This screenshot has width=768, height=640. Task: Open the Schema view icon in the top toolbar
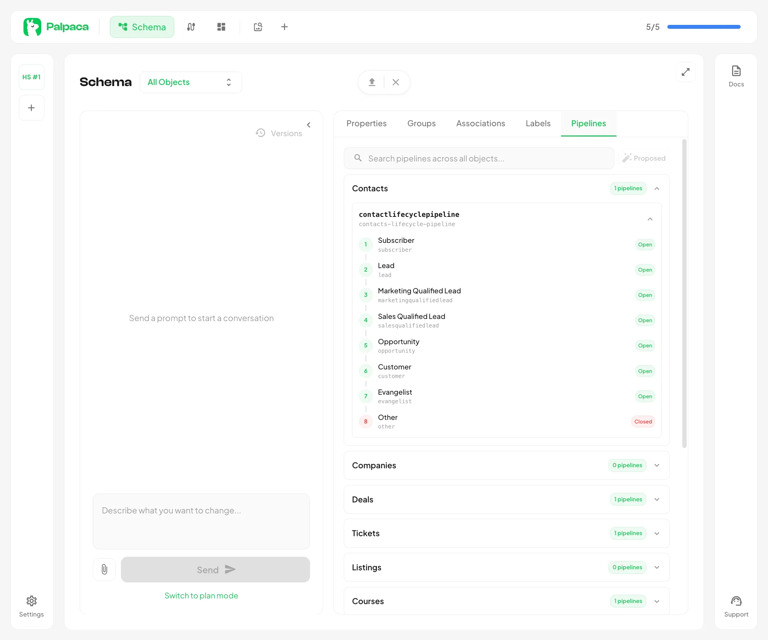coord(142,26)
